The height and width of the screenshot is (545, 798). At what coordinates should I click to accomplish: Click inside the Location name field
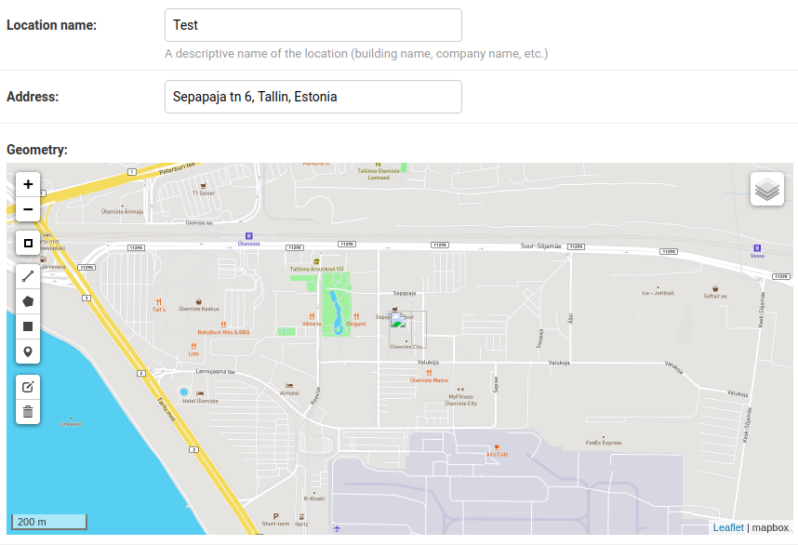point(313,25)
